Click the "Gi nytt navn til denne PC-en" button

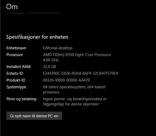pos(34,116)
